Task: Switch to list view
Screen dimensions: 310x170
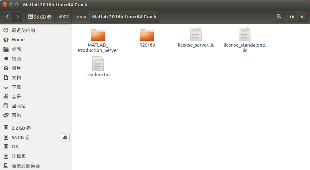Action: pos(292,17)
